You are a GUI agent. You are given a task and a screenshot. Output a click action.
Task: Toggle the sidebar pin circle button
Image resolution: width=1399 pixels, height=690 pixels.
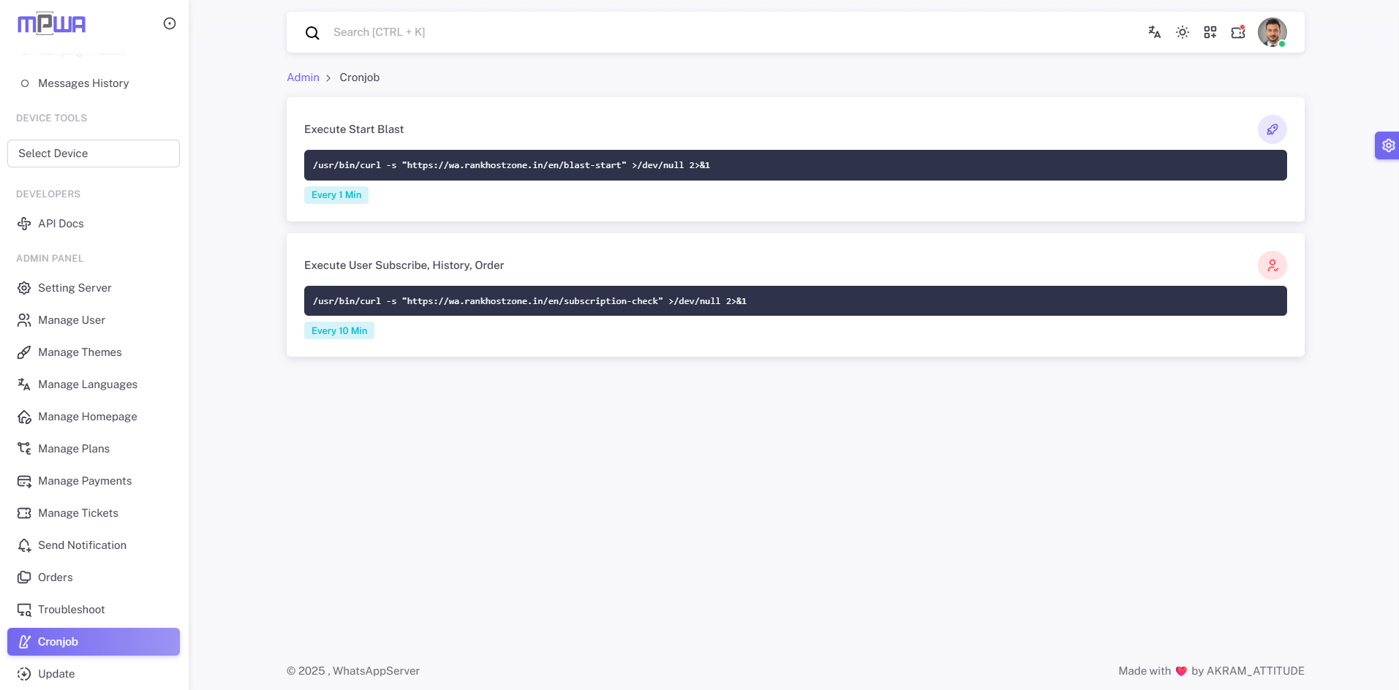(x=170, y=23)
